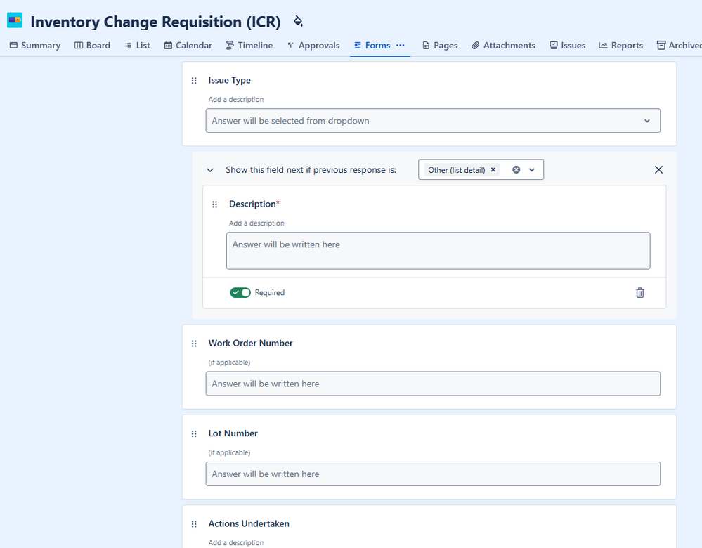Open the Archived tab

[680, 45]
